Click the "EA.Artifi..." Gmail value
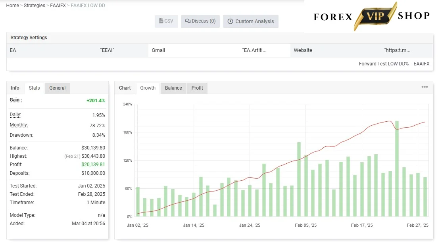Screen dimensions: 440x243 [254, 50]
